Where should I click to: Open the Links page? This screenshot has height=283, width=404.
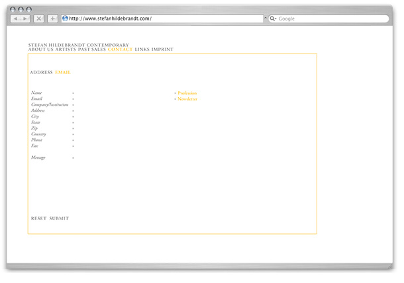pos(142,50)
